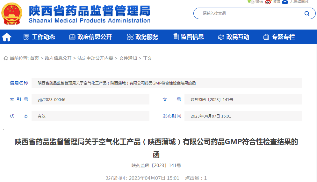Open the Weibo icon link
Viewport: 317px width, 182px height.
pos(268,2)
